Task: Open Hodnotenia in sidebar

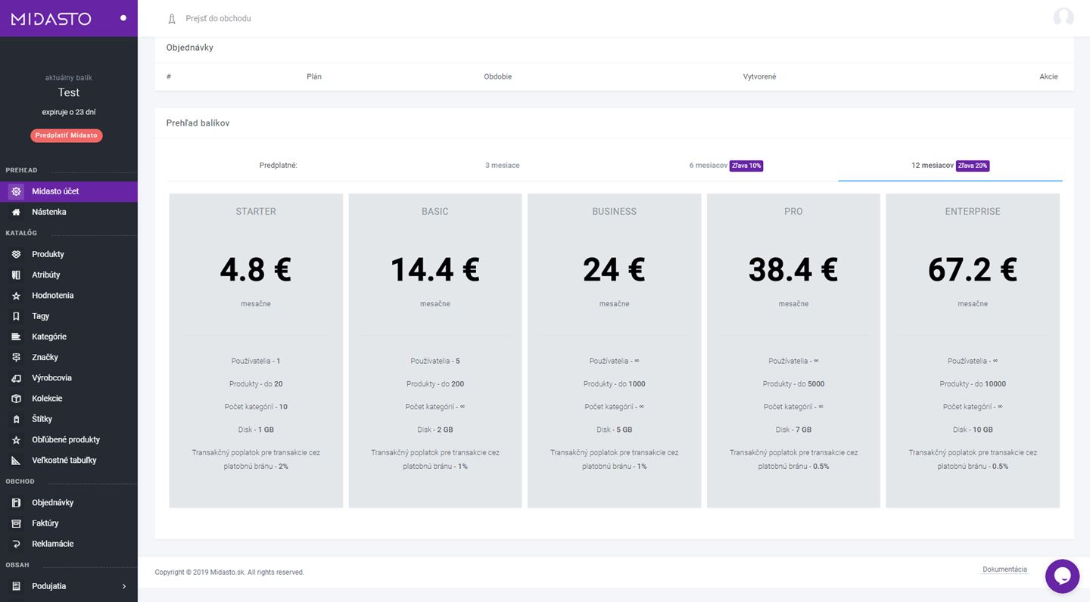Action: pyautogui.click(x=53, y=296)
